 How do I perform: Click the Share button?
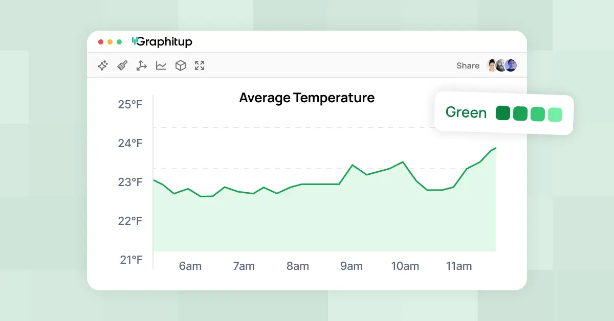click(467, 65)
